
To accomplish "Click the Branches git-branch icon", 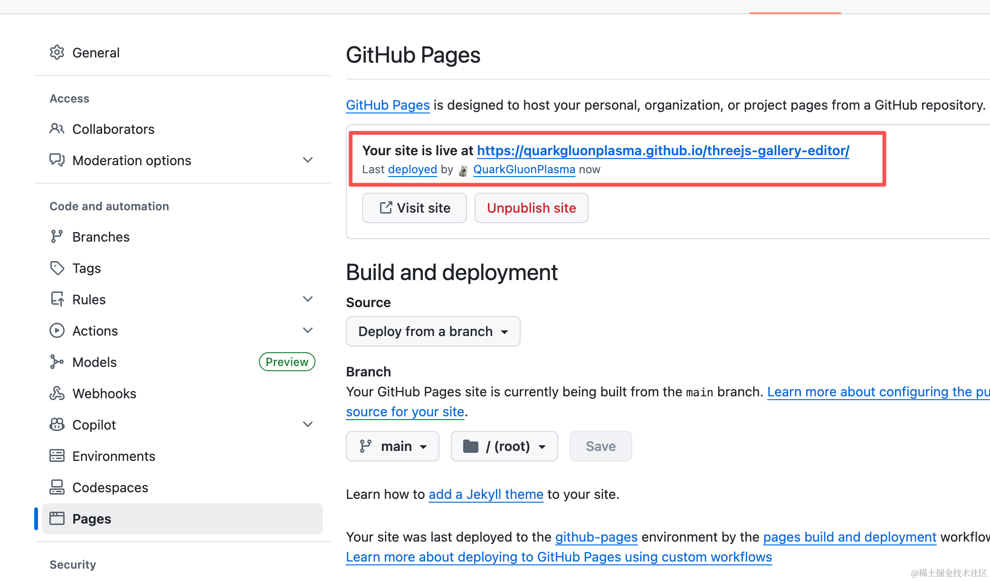I will pos(57,236).
